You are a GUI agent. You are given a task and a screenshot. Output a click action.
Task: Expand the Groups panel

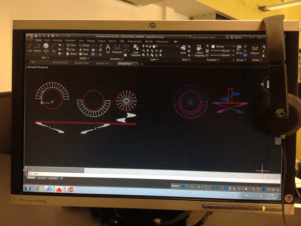pyautogui.click(x=241, y=60)
